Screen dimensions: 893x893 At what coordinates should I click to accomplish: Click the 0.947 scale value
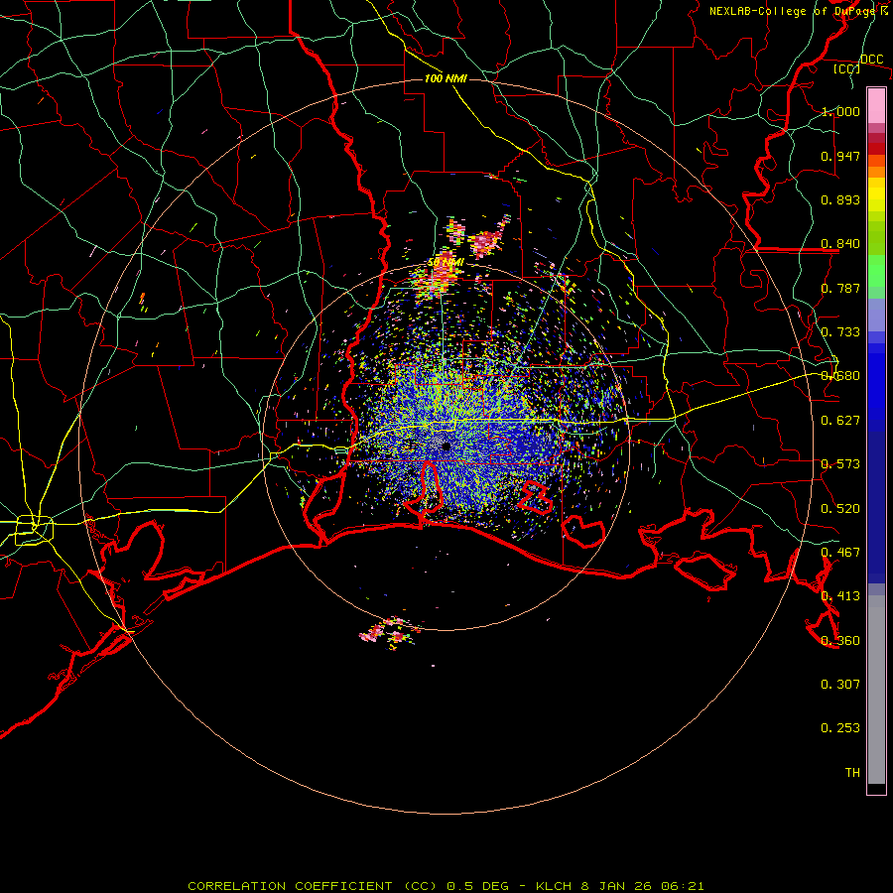pyautogui.click(x=840, y=156)
